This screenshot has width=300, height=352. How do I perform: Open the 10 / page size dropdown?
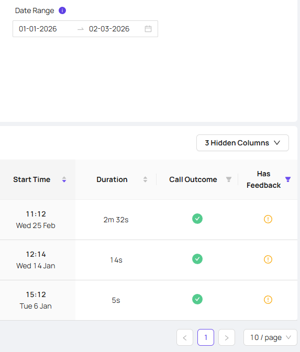click(x=270, y=337)
